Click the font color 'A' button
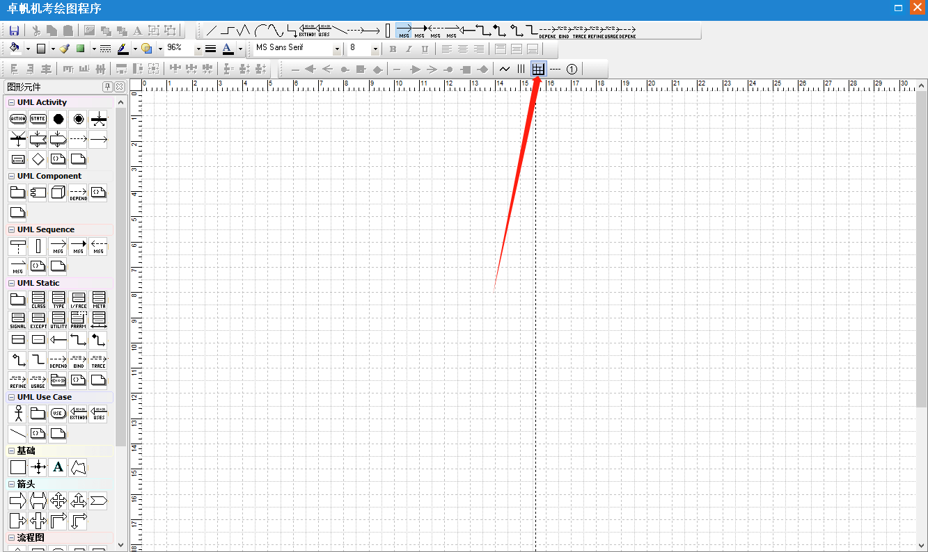This screenshot has width=928, height=552. pyautogui.click(x=227, y=49)
